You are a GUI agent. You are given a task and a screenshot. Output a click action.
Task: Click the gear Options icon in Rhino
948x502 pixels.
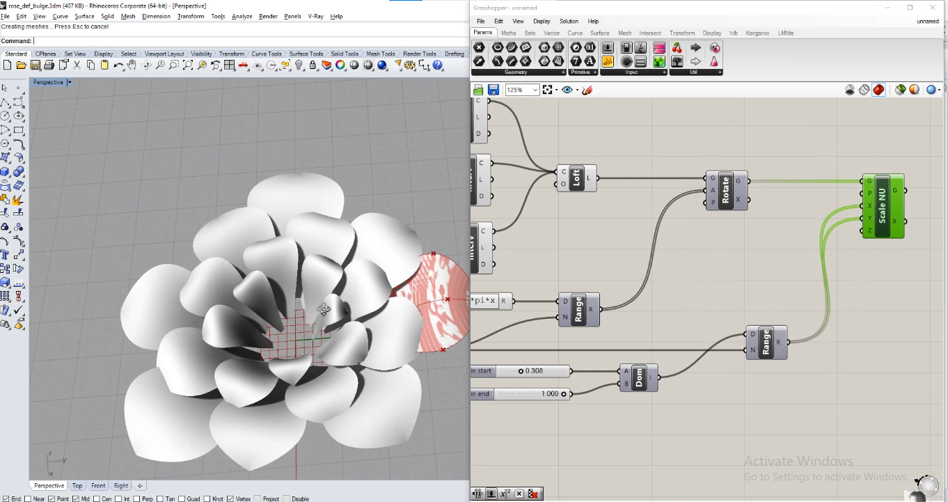click(410, 65)
